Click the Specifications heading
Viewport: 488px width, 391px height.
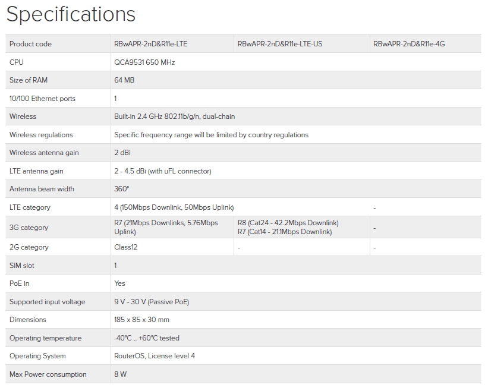(71, 14)
